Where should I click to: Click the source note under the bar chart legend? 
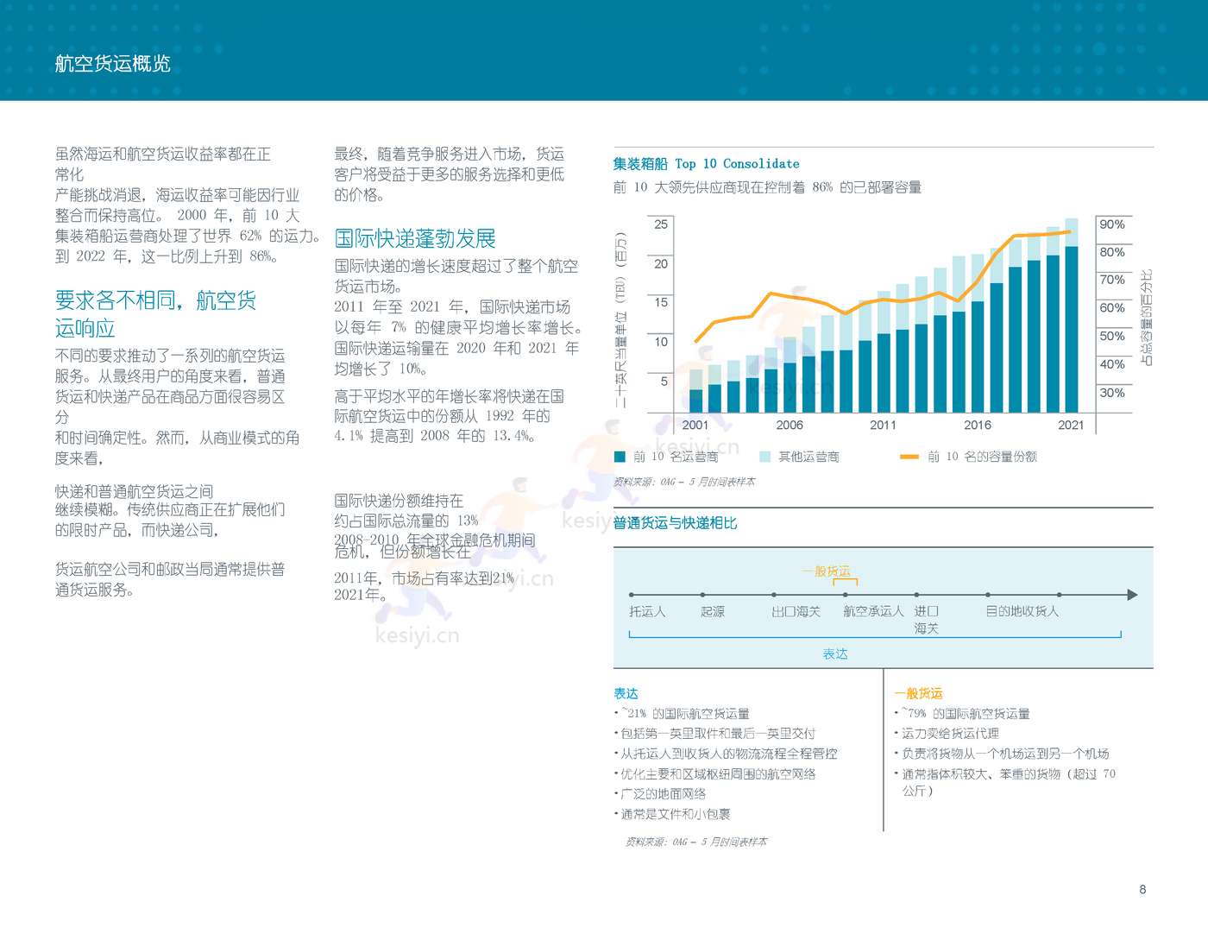tap(684, 482)
